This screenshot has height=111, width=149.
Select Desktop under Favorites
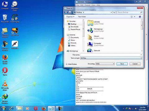pos(72,24)
